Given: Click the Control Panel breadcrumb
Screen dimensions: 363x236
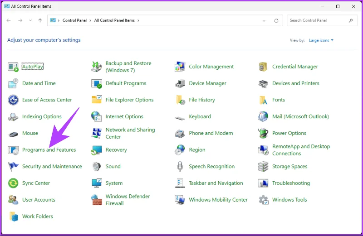Looking at the screenshot, I should (74, 20).
